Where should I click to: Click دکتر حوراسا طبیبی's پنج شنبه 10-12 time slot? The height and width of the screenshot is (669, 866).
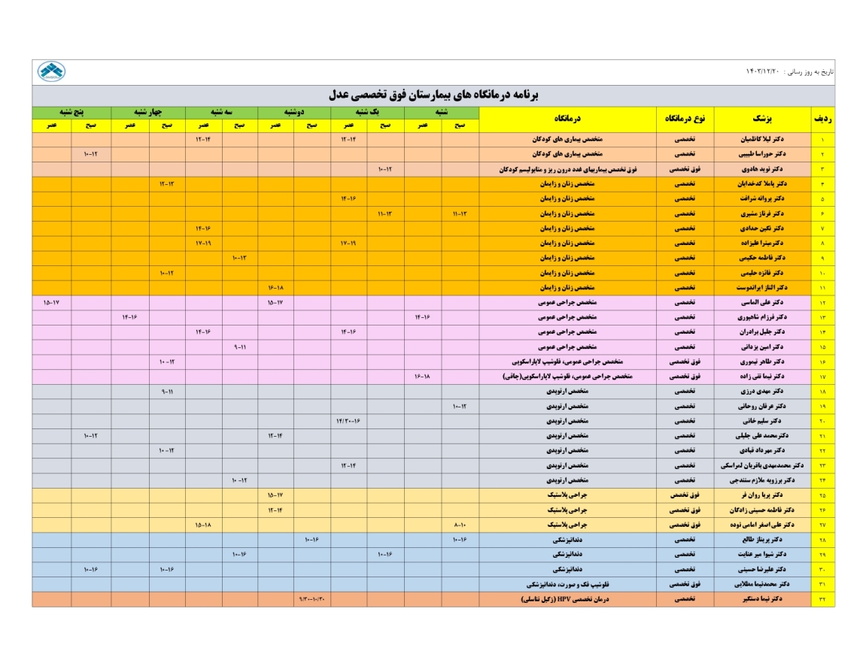90,154
